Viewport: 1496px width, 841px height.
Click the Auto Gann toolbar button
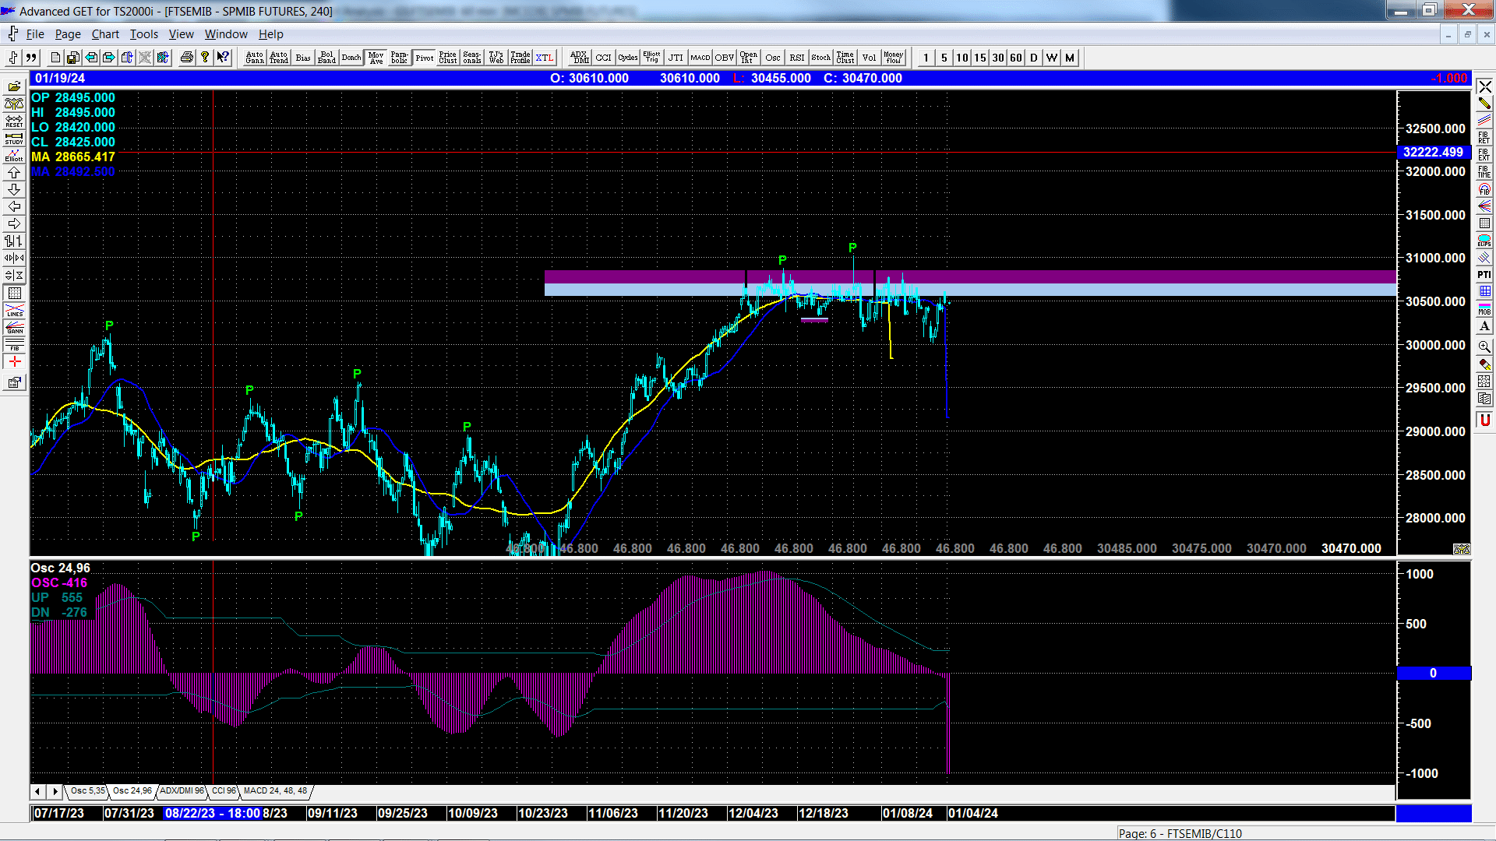255,58
